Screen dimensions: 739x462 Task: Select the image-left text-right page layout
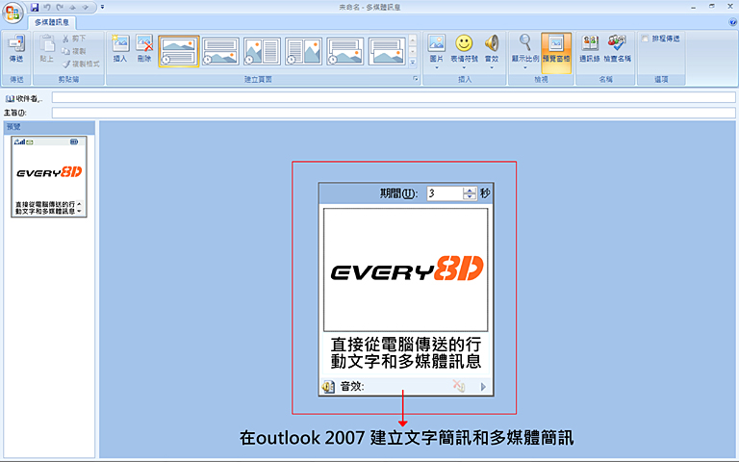262,51
